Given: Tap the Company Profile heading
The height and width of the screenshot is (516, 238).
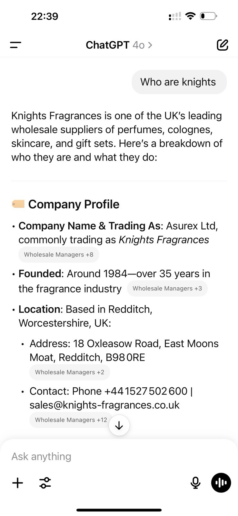Looking at the screenshot, I should (x=74, y=204).
